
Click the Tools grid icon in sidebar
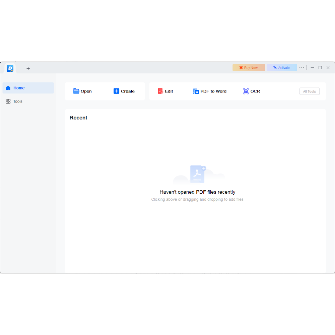tap(8, 101)
